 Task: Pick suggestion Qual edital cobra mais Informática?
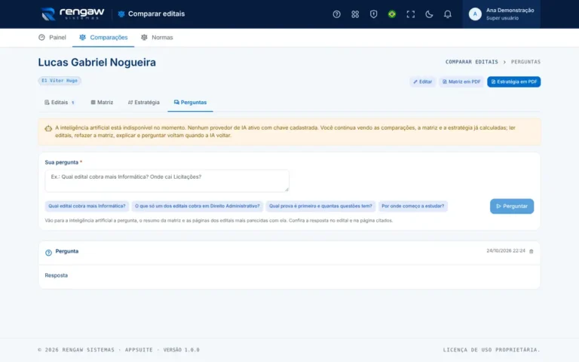click(x=87, y=206)
